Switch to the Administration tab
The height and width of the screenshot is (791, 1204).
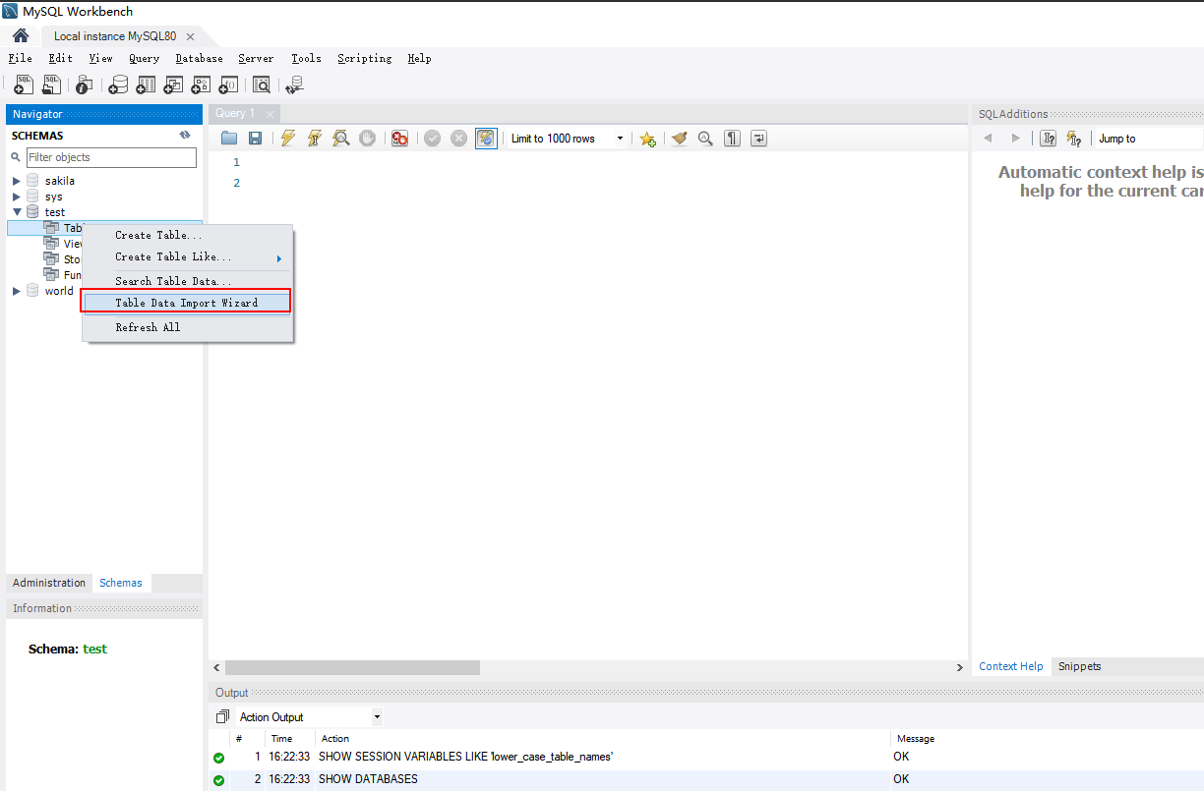[x=49, y=583]
